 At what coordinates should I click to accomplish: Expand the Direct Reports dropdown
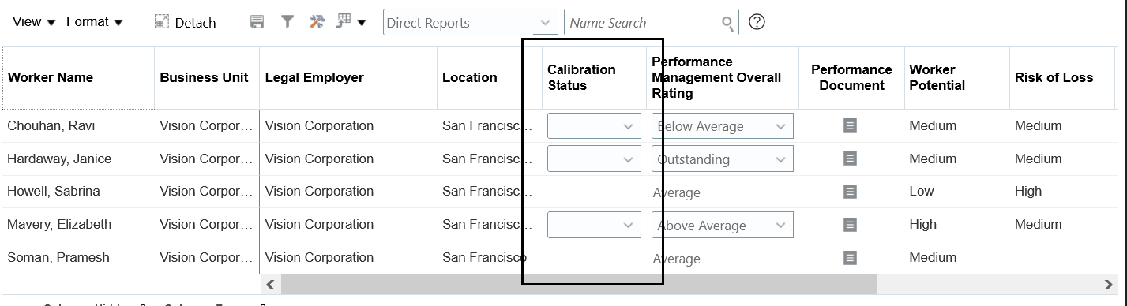[545, 23]
